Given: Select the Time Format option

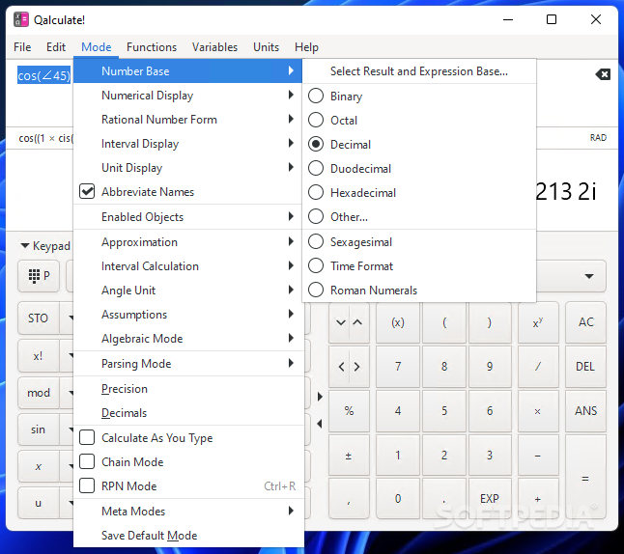Looking at the screenshot, I should [x=419, y=266].
